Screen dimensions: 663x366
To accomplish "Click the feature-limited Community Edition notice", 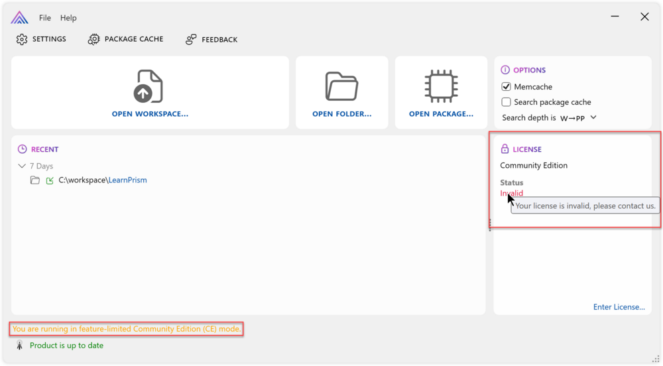I will click(127, 329).
